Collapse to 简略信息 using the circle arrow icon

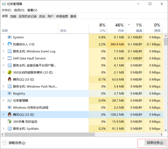tap(4, 143)
